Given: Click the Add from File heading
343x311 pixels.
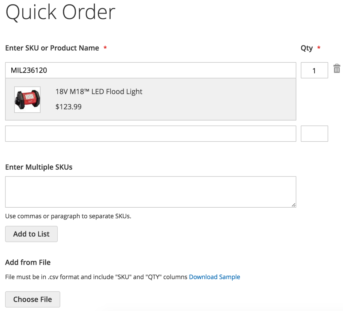Looking at the screenshot, I should (28, 262).
